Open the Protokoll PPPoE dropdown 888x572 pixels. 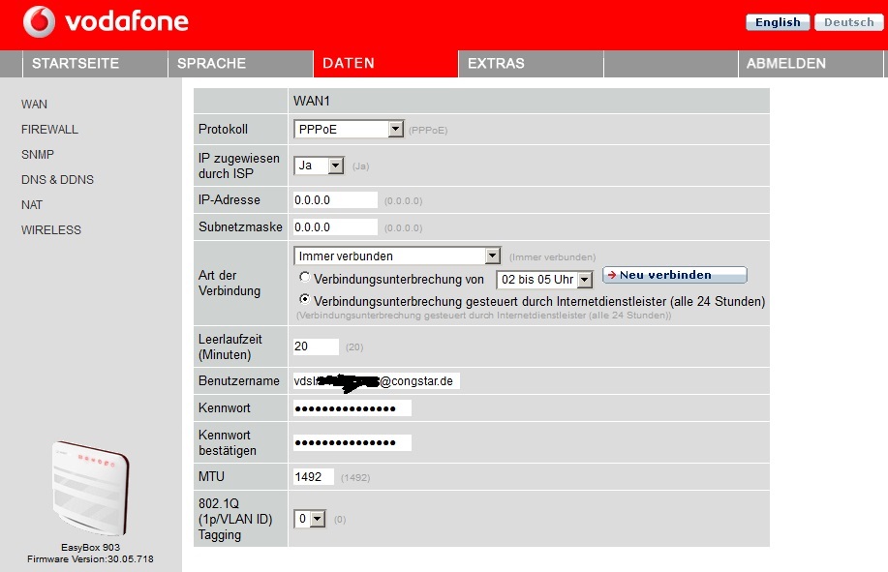tap(349, 129)
